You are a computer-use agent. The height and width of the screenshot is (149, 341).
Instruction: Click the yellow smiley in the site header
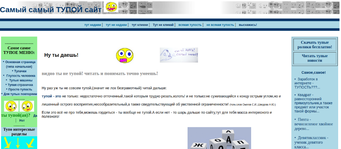pyautogui.click(x=112, y=7)
